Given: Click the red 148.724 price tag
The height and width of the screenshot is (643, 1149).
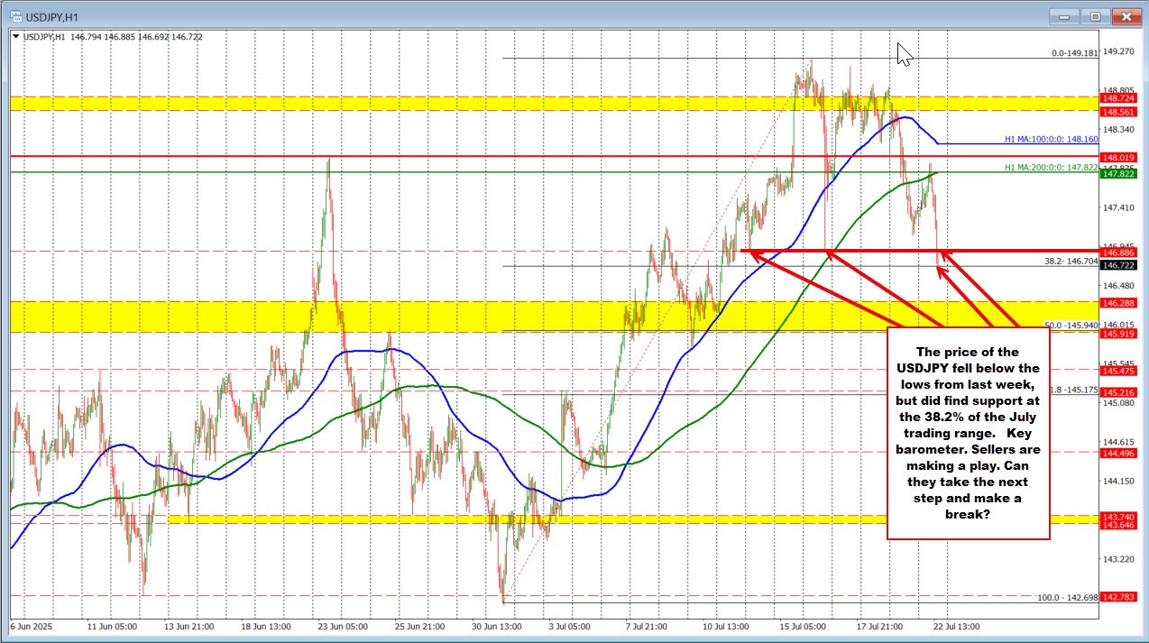Looking at the screenshot, I should 1118,97.
